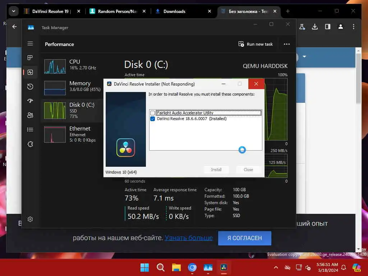Image resolution: width=368 pixels, height=276 pixels.
Task: Click the webpage vertical scrollbar thumb
Action: click(358, 79)
